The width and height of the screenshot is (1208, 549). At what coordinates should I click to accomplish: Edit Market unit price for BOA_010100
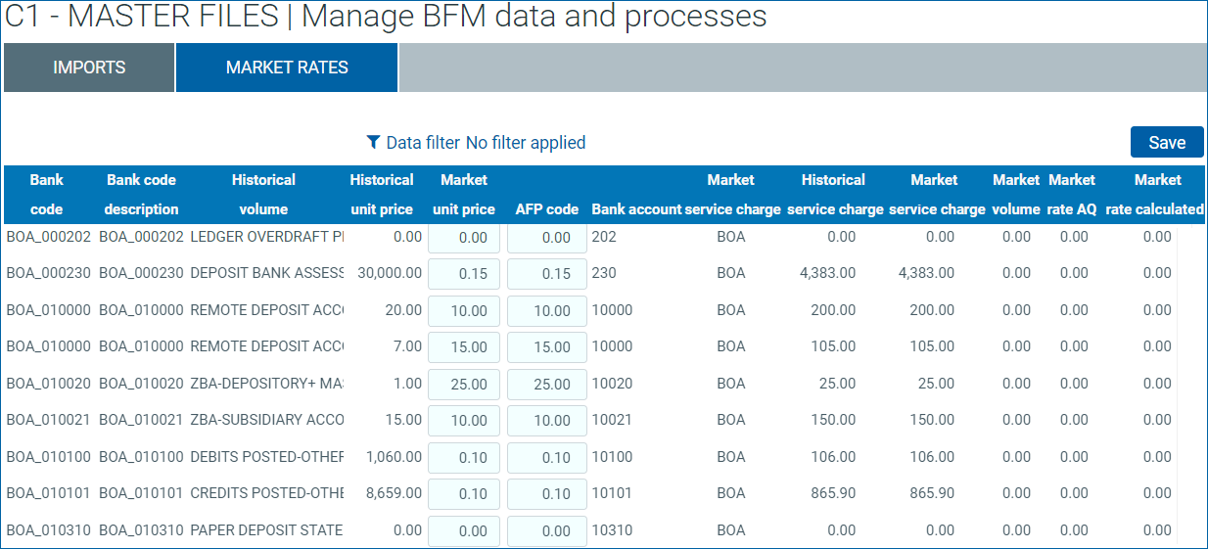(464, 458)
